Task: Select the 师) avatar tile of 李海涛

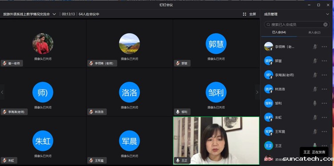Action: 43,92
